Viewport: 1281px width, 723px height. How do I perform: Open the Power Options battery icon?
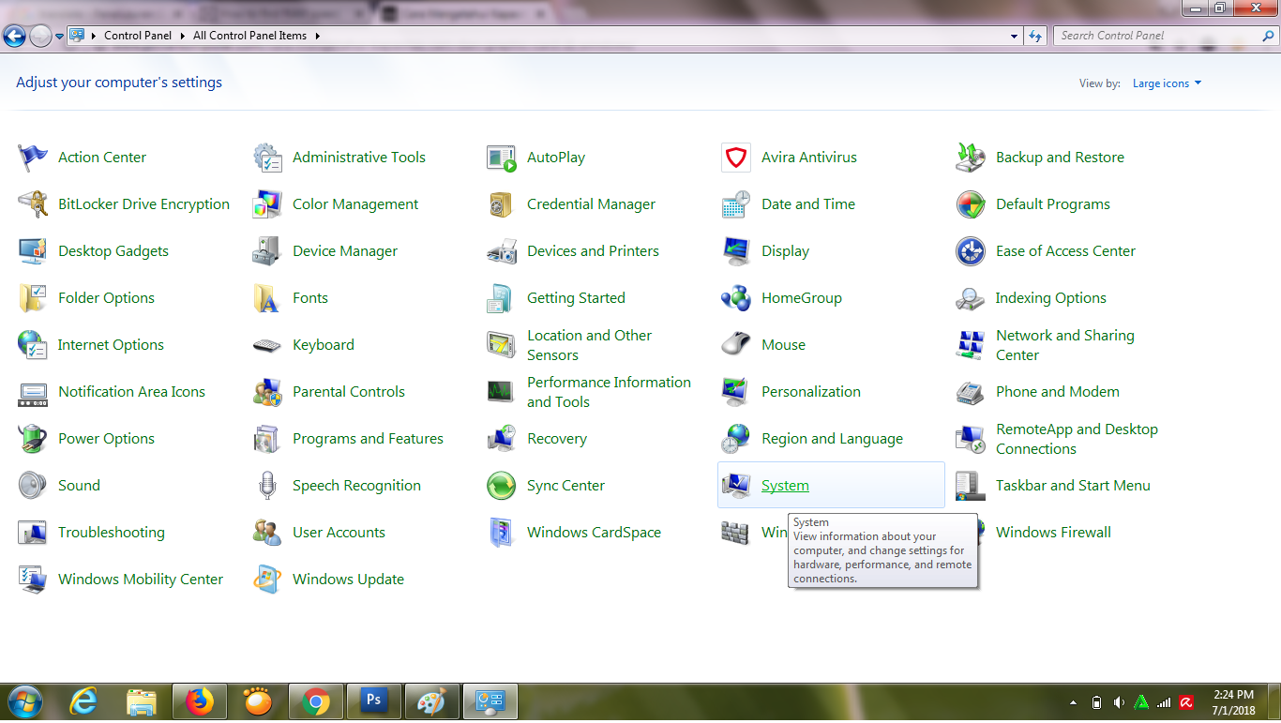coord(33,439)
